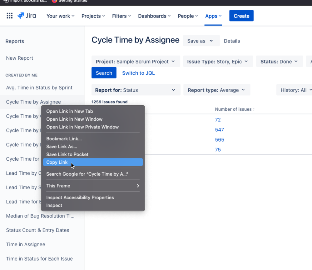The height and width of the screenshot is (270, 312).
Task: Expand the This Frame submenu
Action: click(x=93, y=186)
